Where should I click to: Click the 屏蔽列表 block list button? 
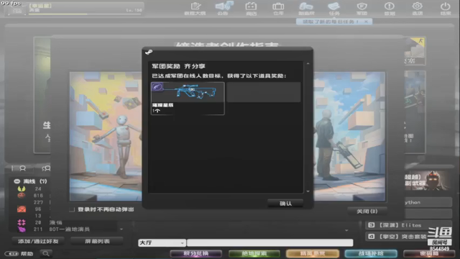97,241
